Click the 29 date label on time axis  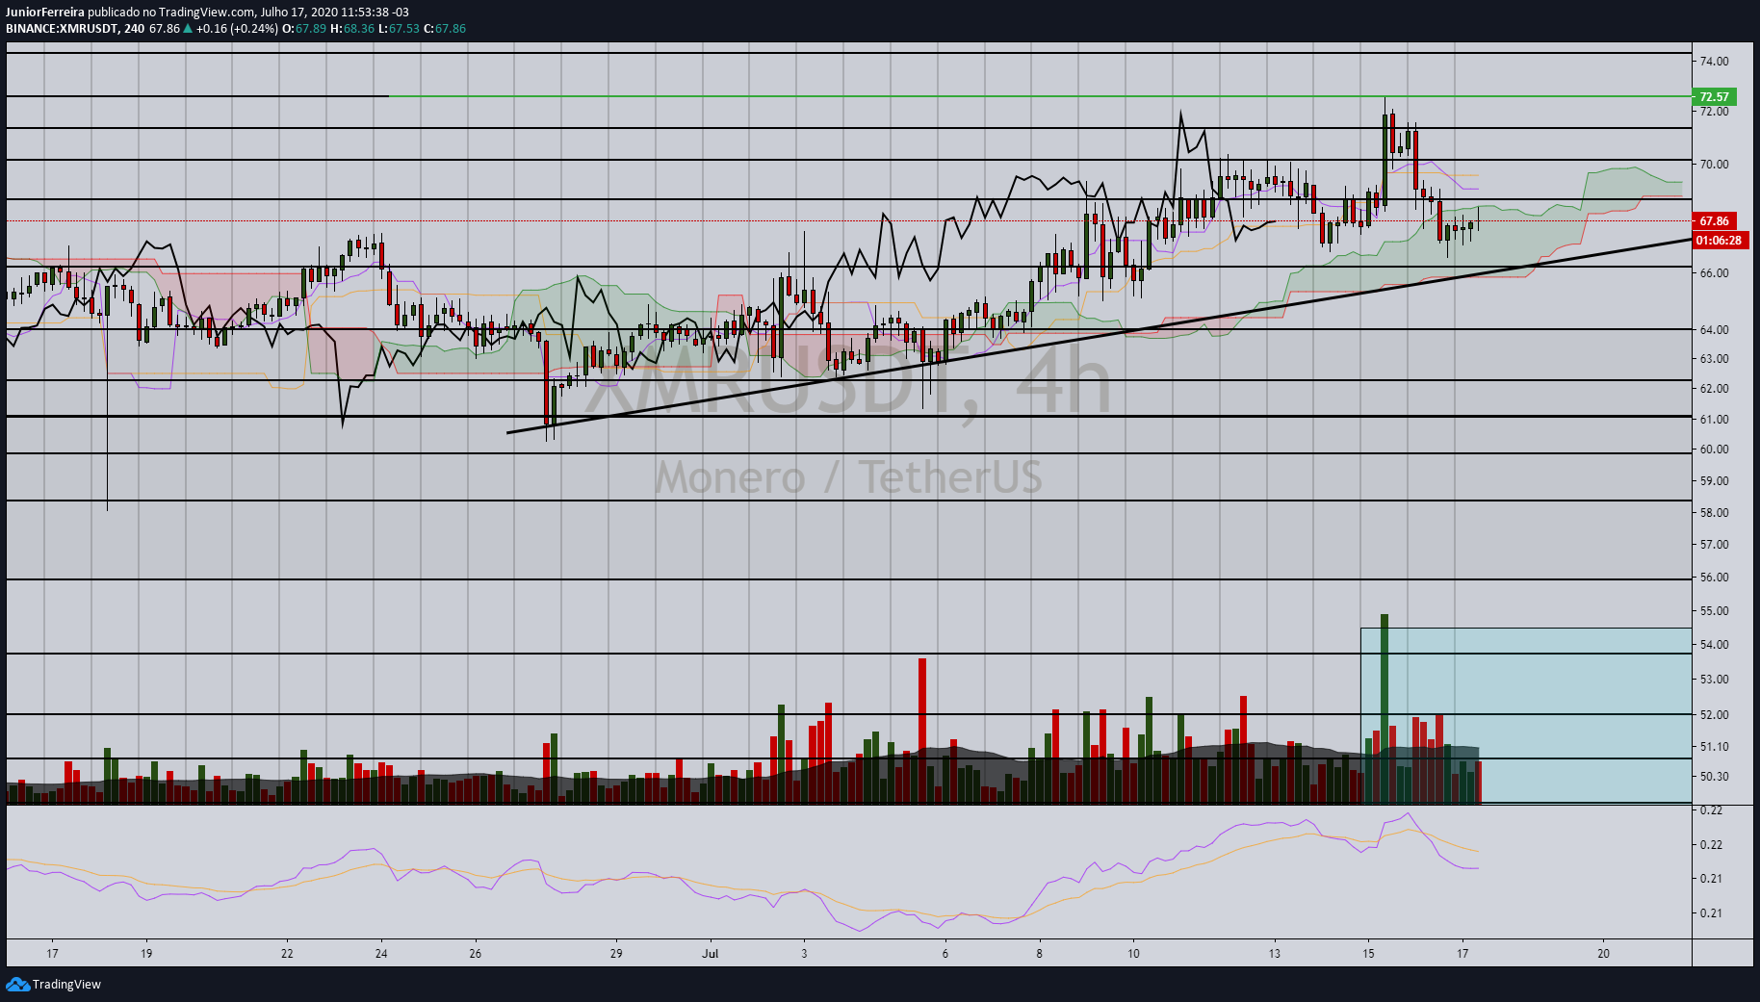pyautogui.click(x=616, y=953)
